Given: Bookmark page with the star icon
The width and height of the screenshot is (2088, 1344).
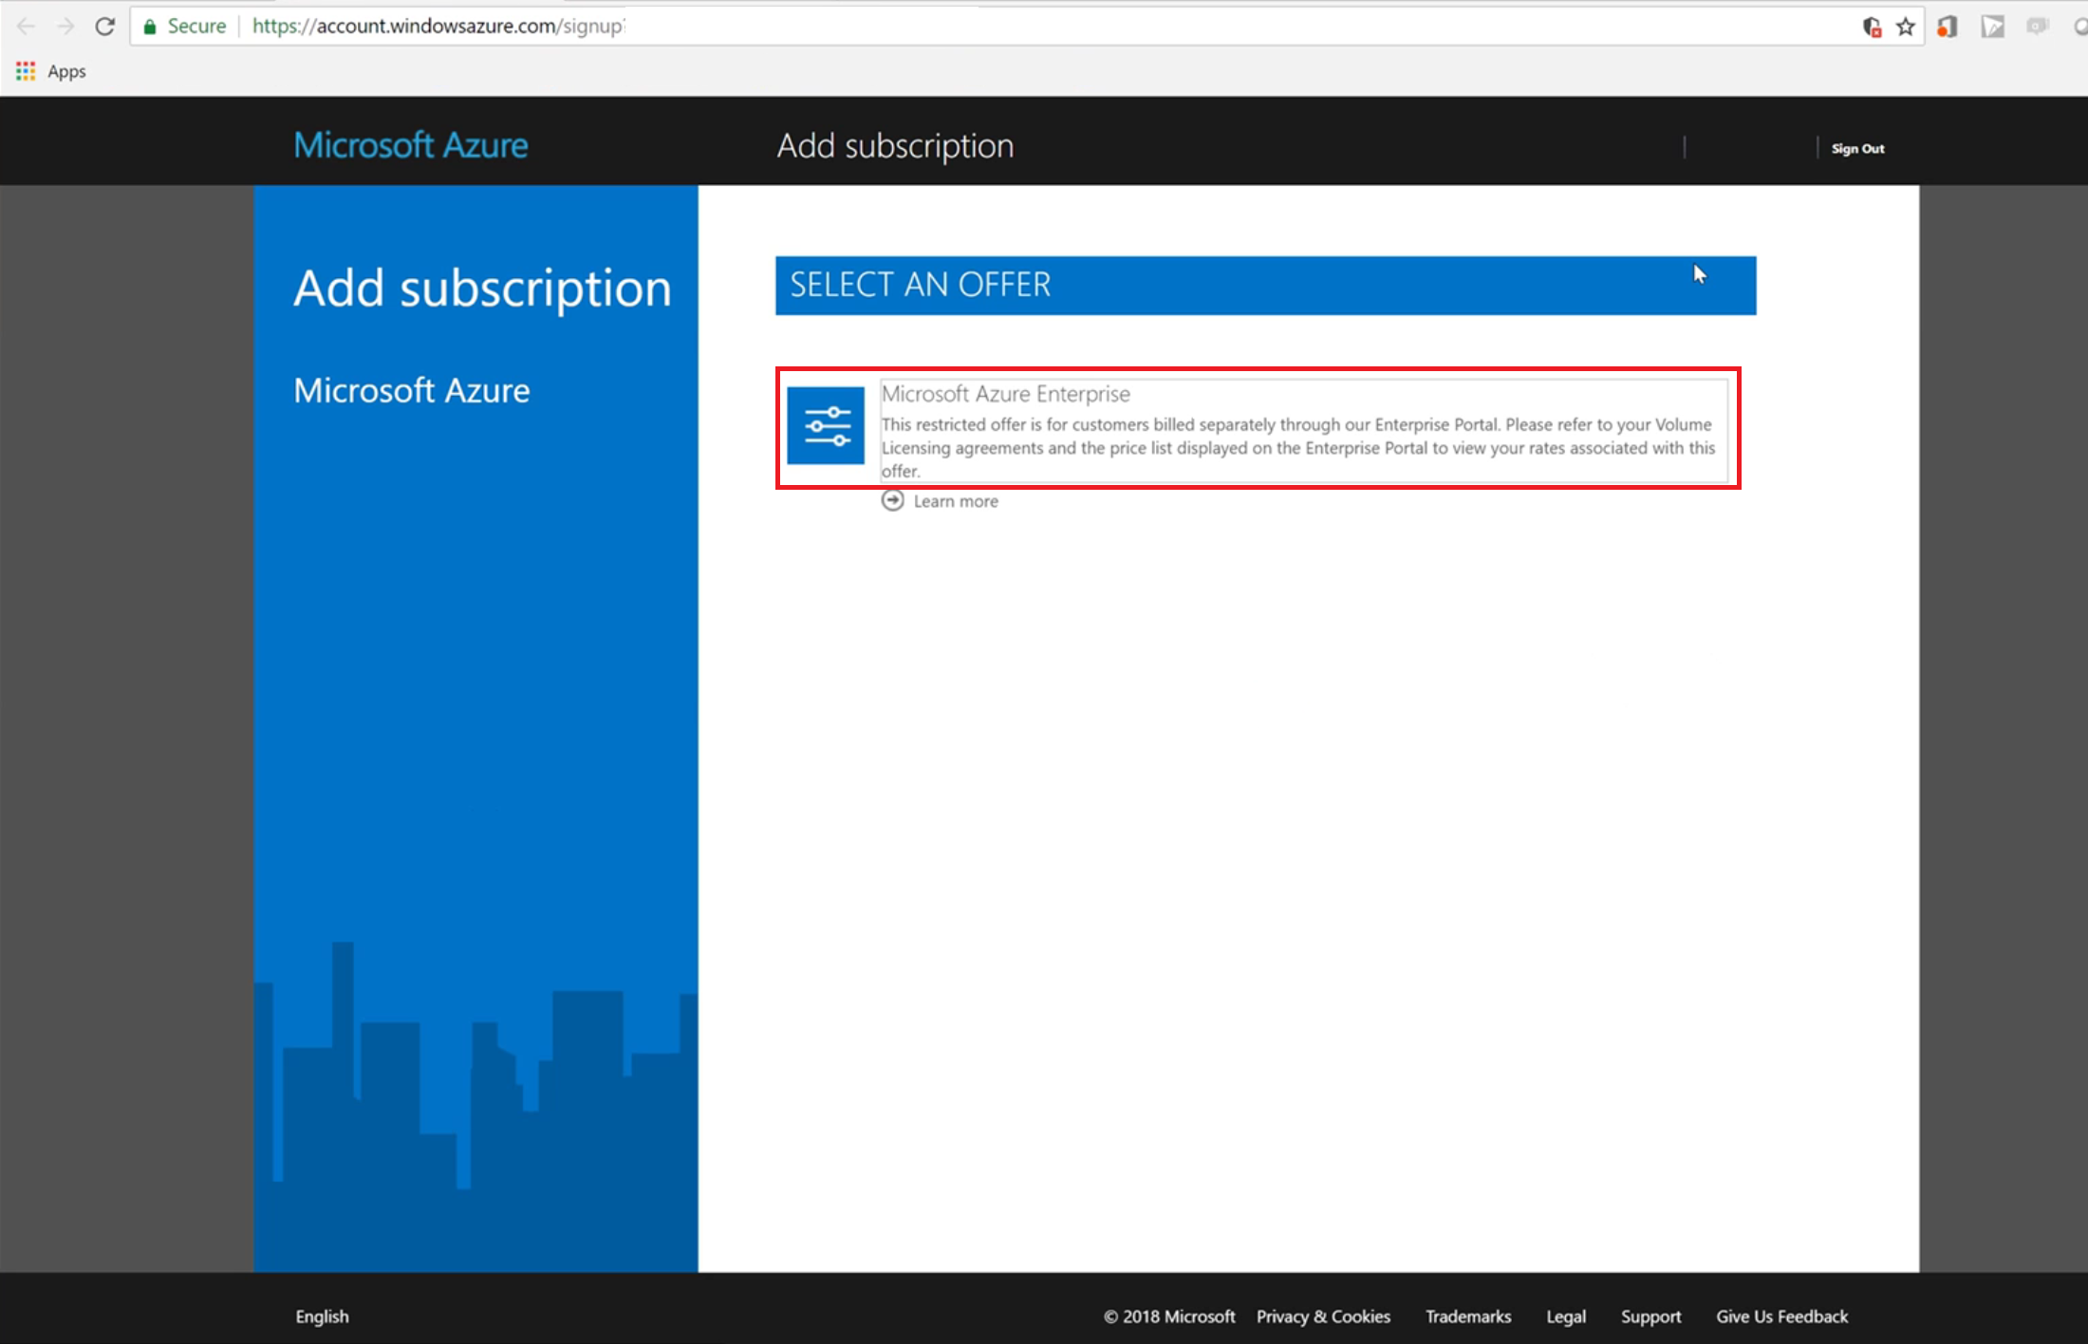Looking at the screenshot, I should [1905, 27].
